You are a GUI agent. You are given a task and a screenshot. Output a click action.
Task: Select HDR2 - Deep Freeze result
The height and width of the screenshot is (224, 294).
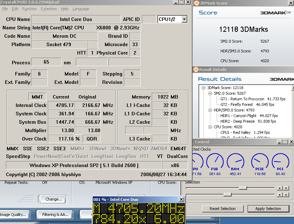[248, 121]
